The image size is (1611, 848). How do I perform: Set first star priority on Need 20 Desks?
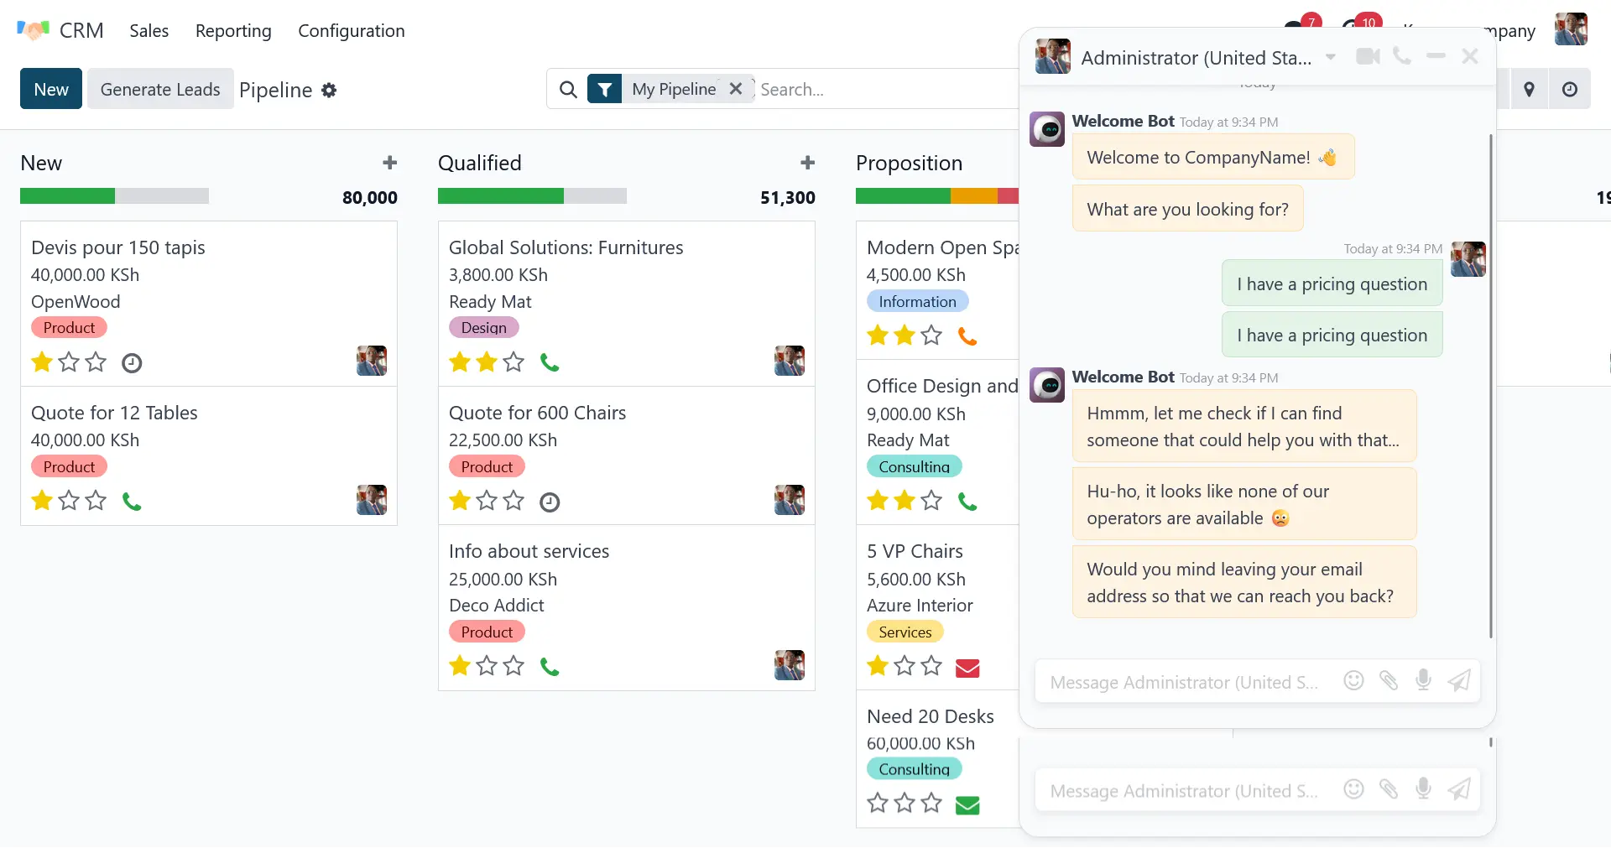(878, 804)
